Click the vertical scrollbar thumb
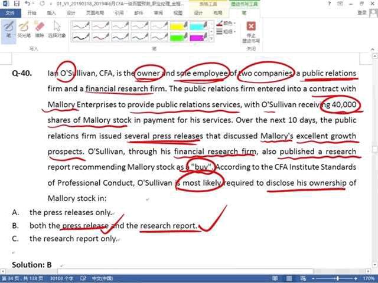378x283 pixels. tap(375, 149)
